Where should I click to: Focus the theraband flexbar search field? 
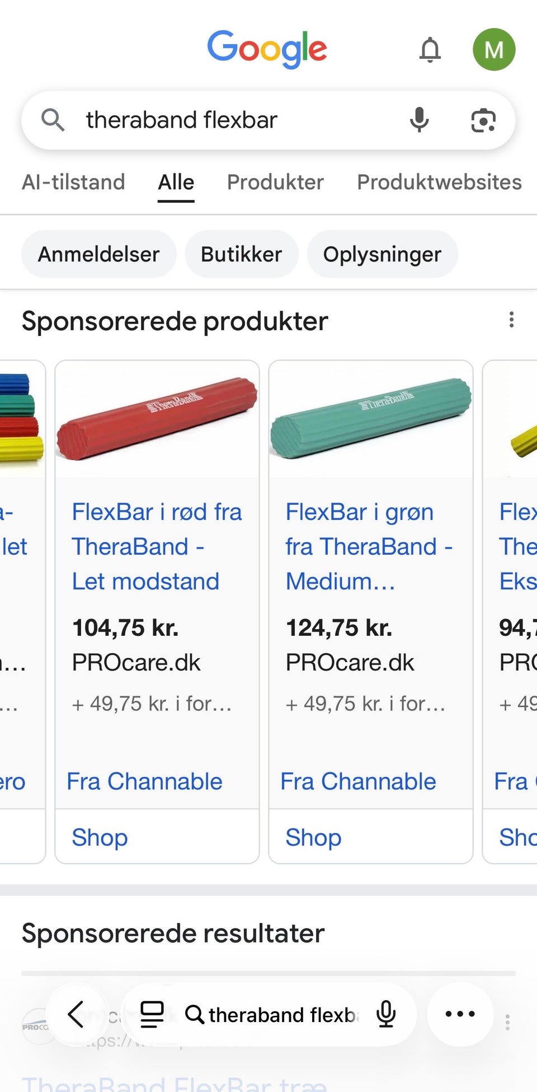coord(235,120)
